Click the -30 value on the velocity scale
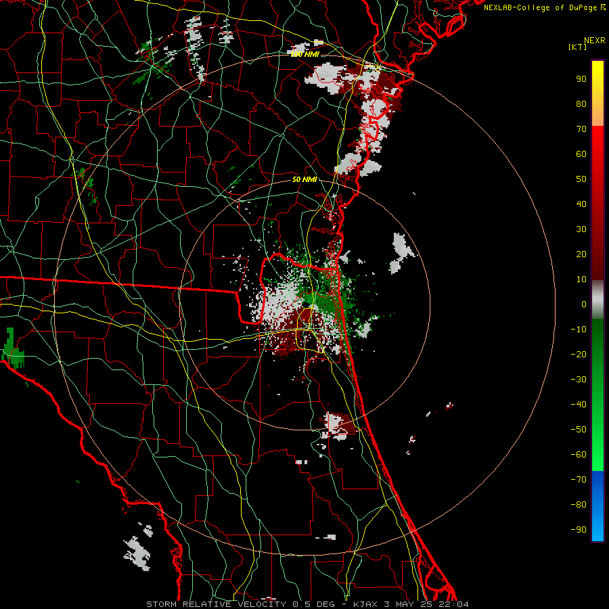 click(x=579, y=380)
